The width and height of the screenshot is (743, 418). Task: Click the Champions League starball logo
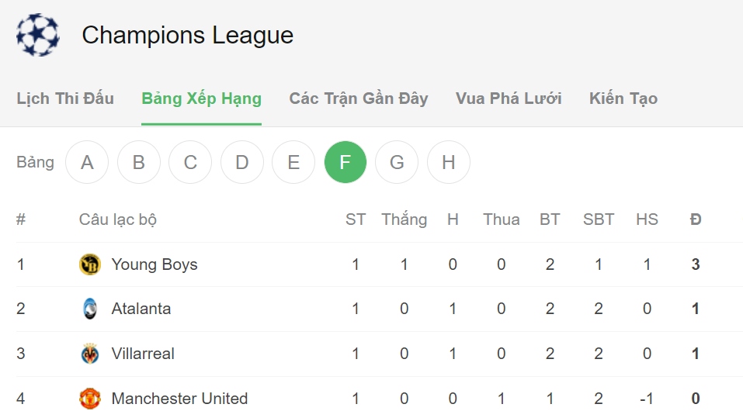(38, 35)
